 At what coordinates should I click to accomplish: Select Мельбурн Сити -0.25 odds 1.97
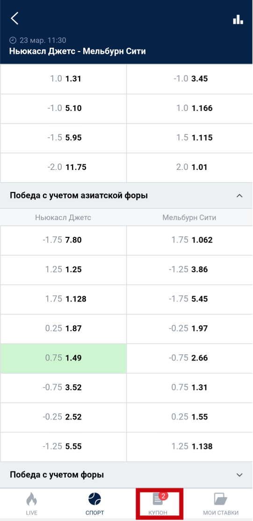pos(189,329)
